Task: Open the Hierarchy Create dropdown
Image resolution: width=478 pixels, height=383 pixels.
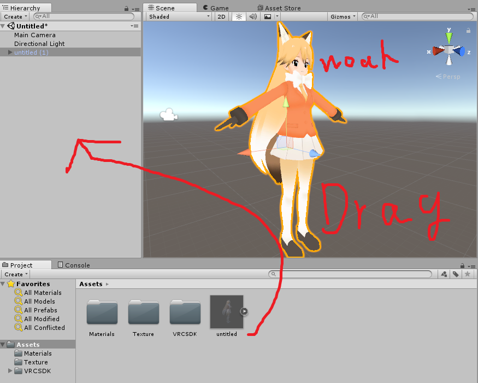Action: 15,16
